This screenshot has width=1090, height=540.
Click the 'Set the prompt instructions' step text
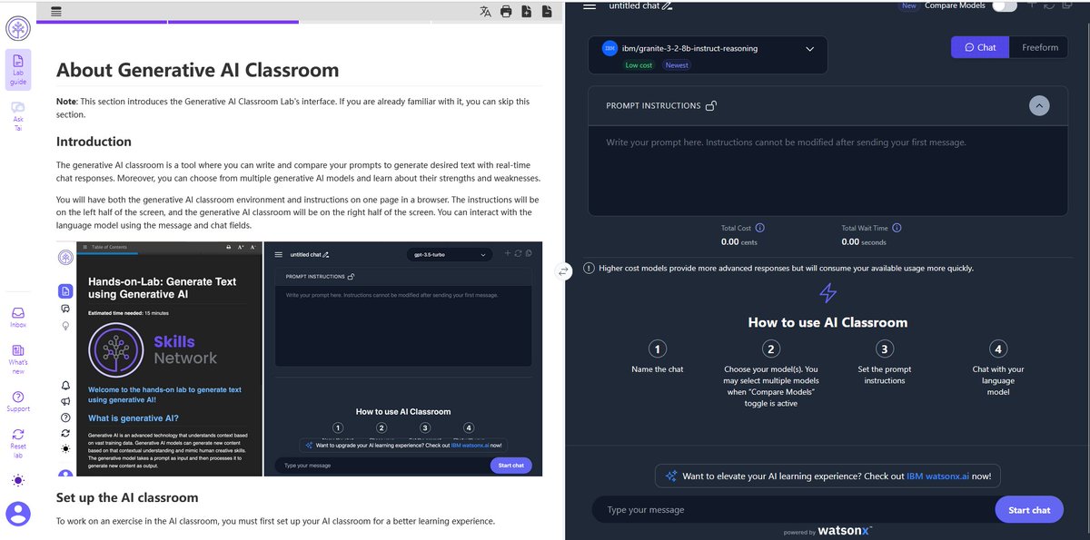885,375
